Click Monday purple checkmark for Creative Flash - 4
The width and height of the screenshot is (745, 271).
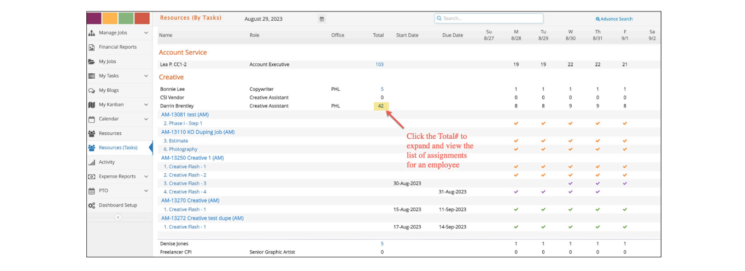516,192
